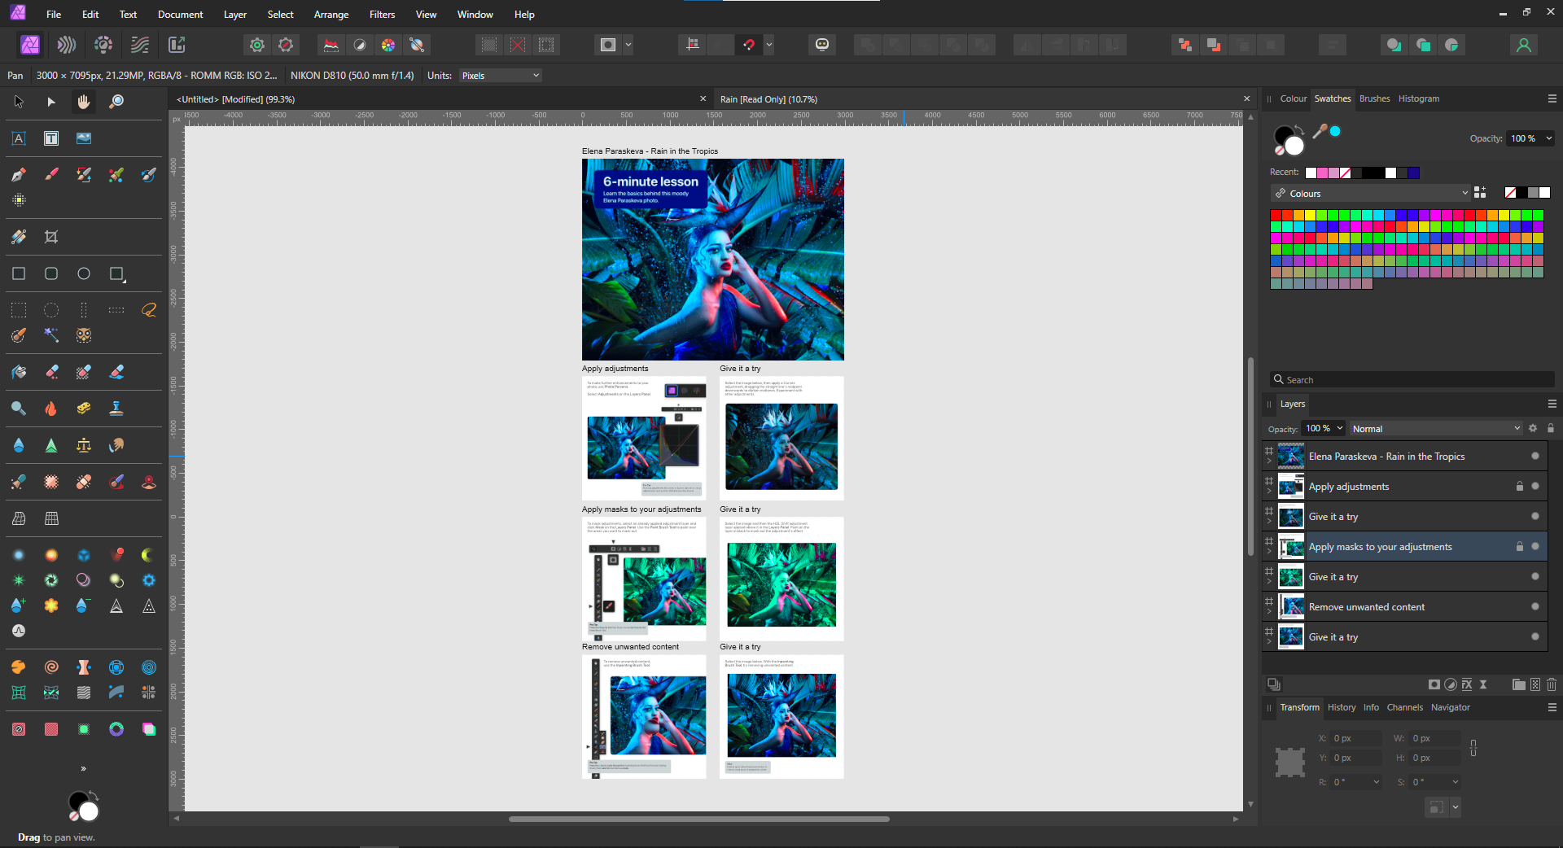This screenshot has width=1563, height=848.
Task: Switch to the Tone Mapping Persona
Action: 140,45
